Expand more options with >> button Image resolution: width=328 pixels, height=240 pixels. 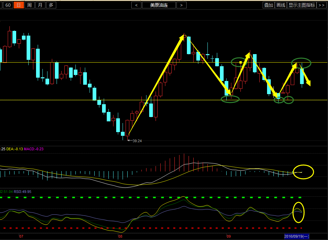(322, 5)
